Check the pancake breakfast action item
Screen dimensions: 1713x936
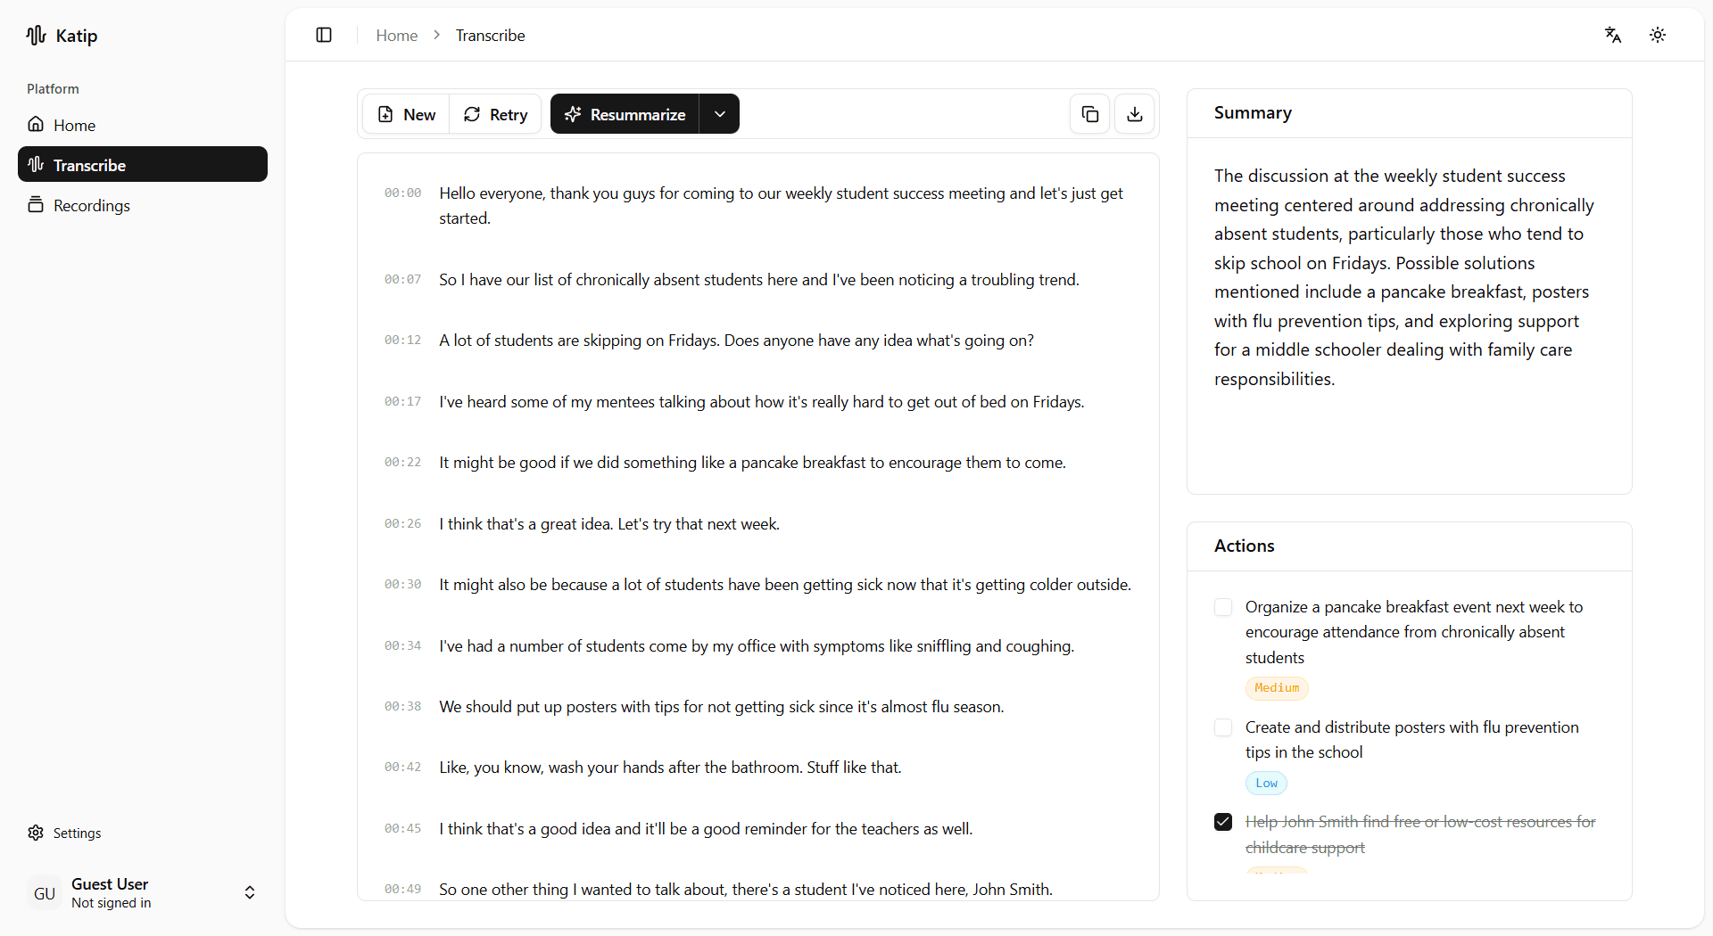tap(1223, 607)
